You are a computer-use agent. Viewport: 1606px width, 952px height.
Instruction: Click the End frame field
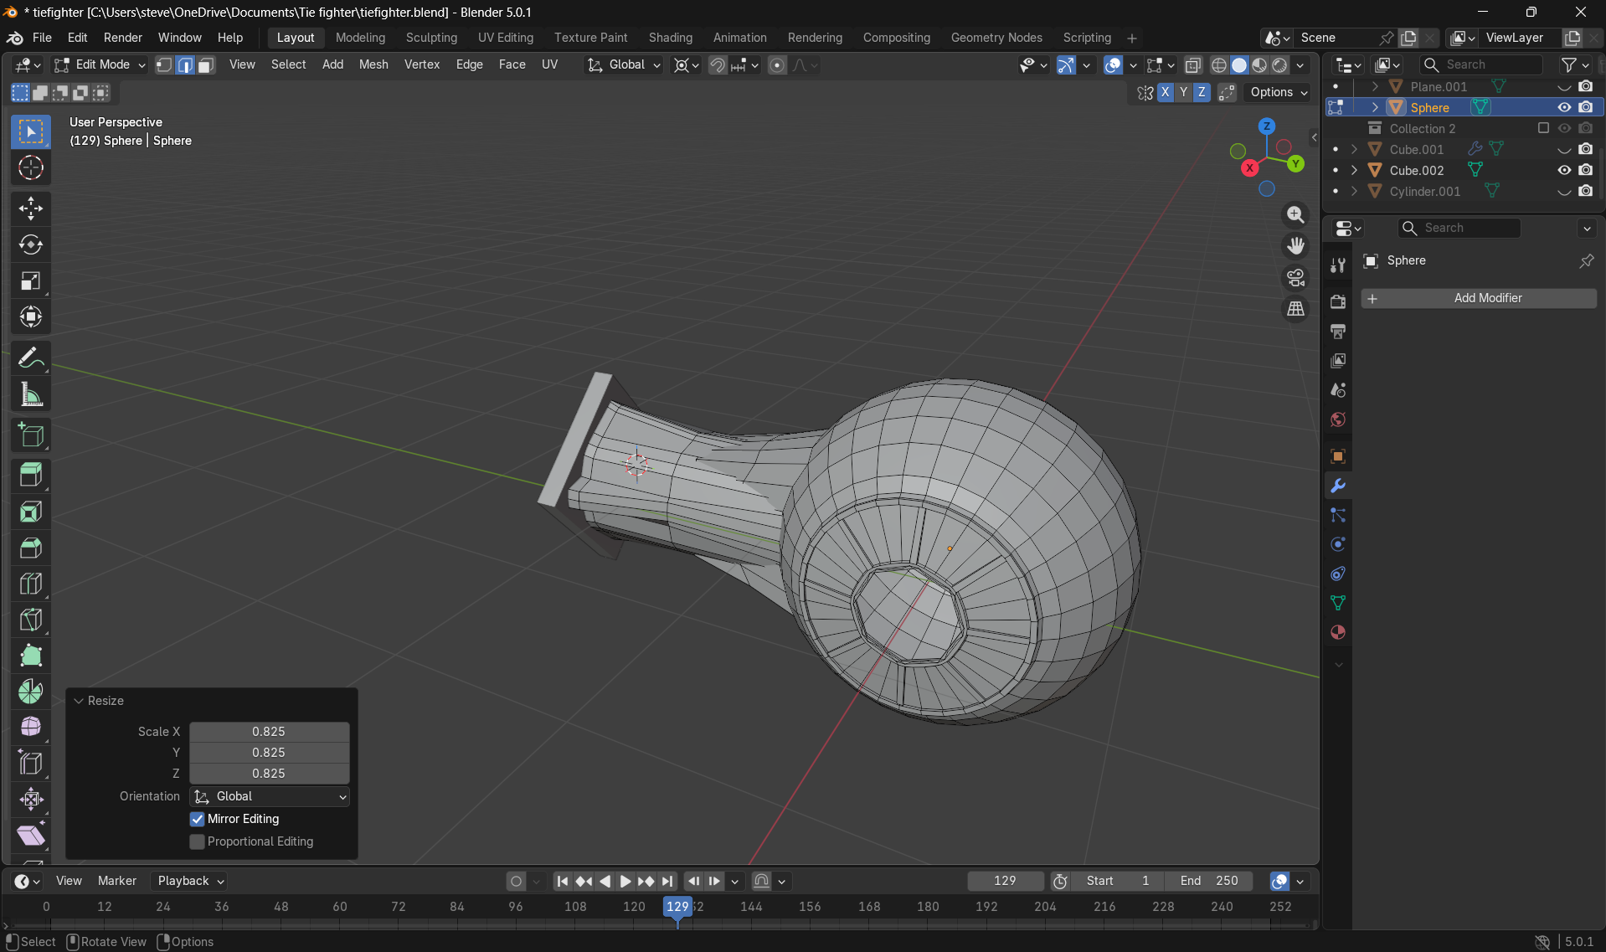[1209, 881]
